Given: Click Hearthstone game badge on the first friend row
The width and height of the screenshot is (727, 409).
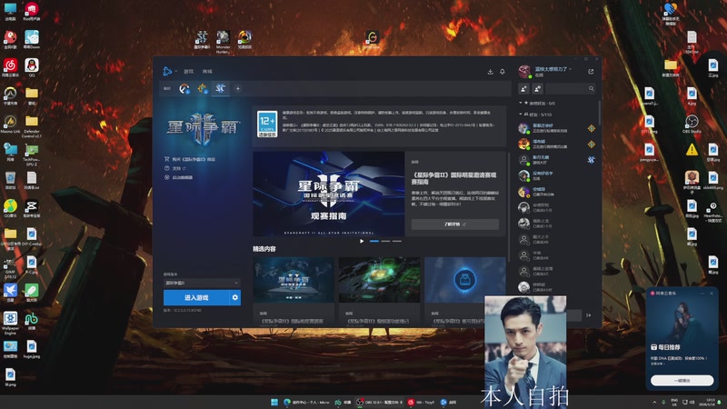Looking at the screenshot, I should point(592,128).
